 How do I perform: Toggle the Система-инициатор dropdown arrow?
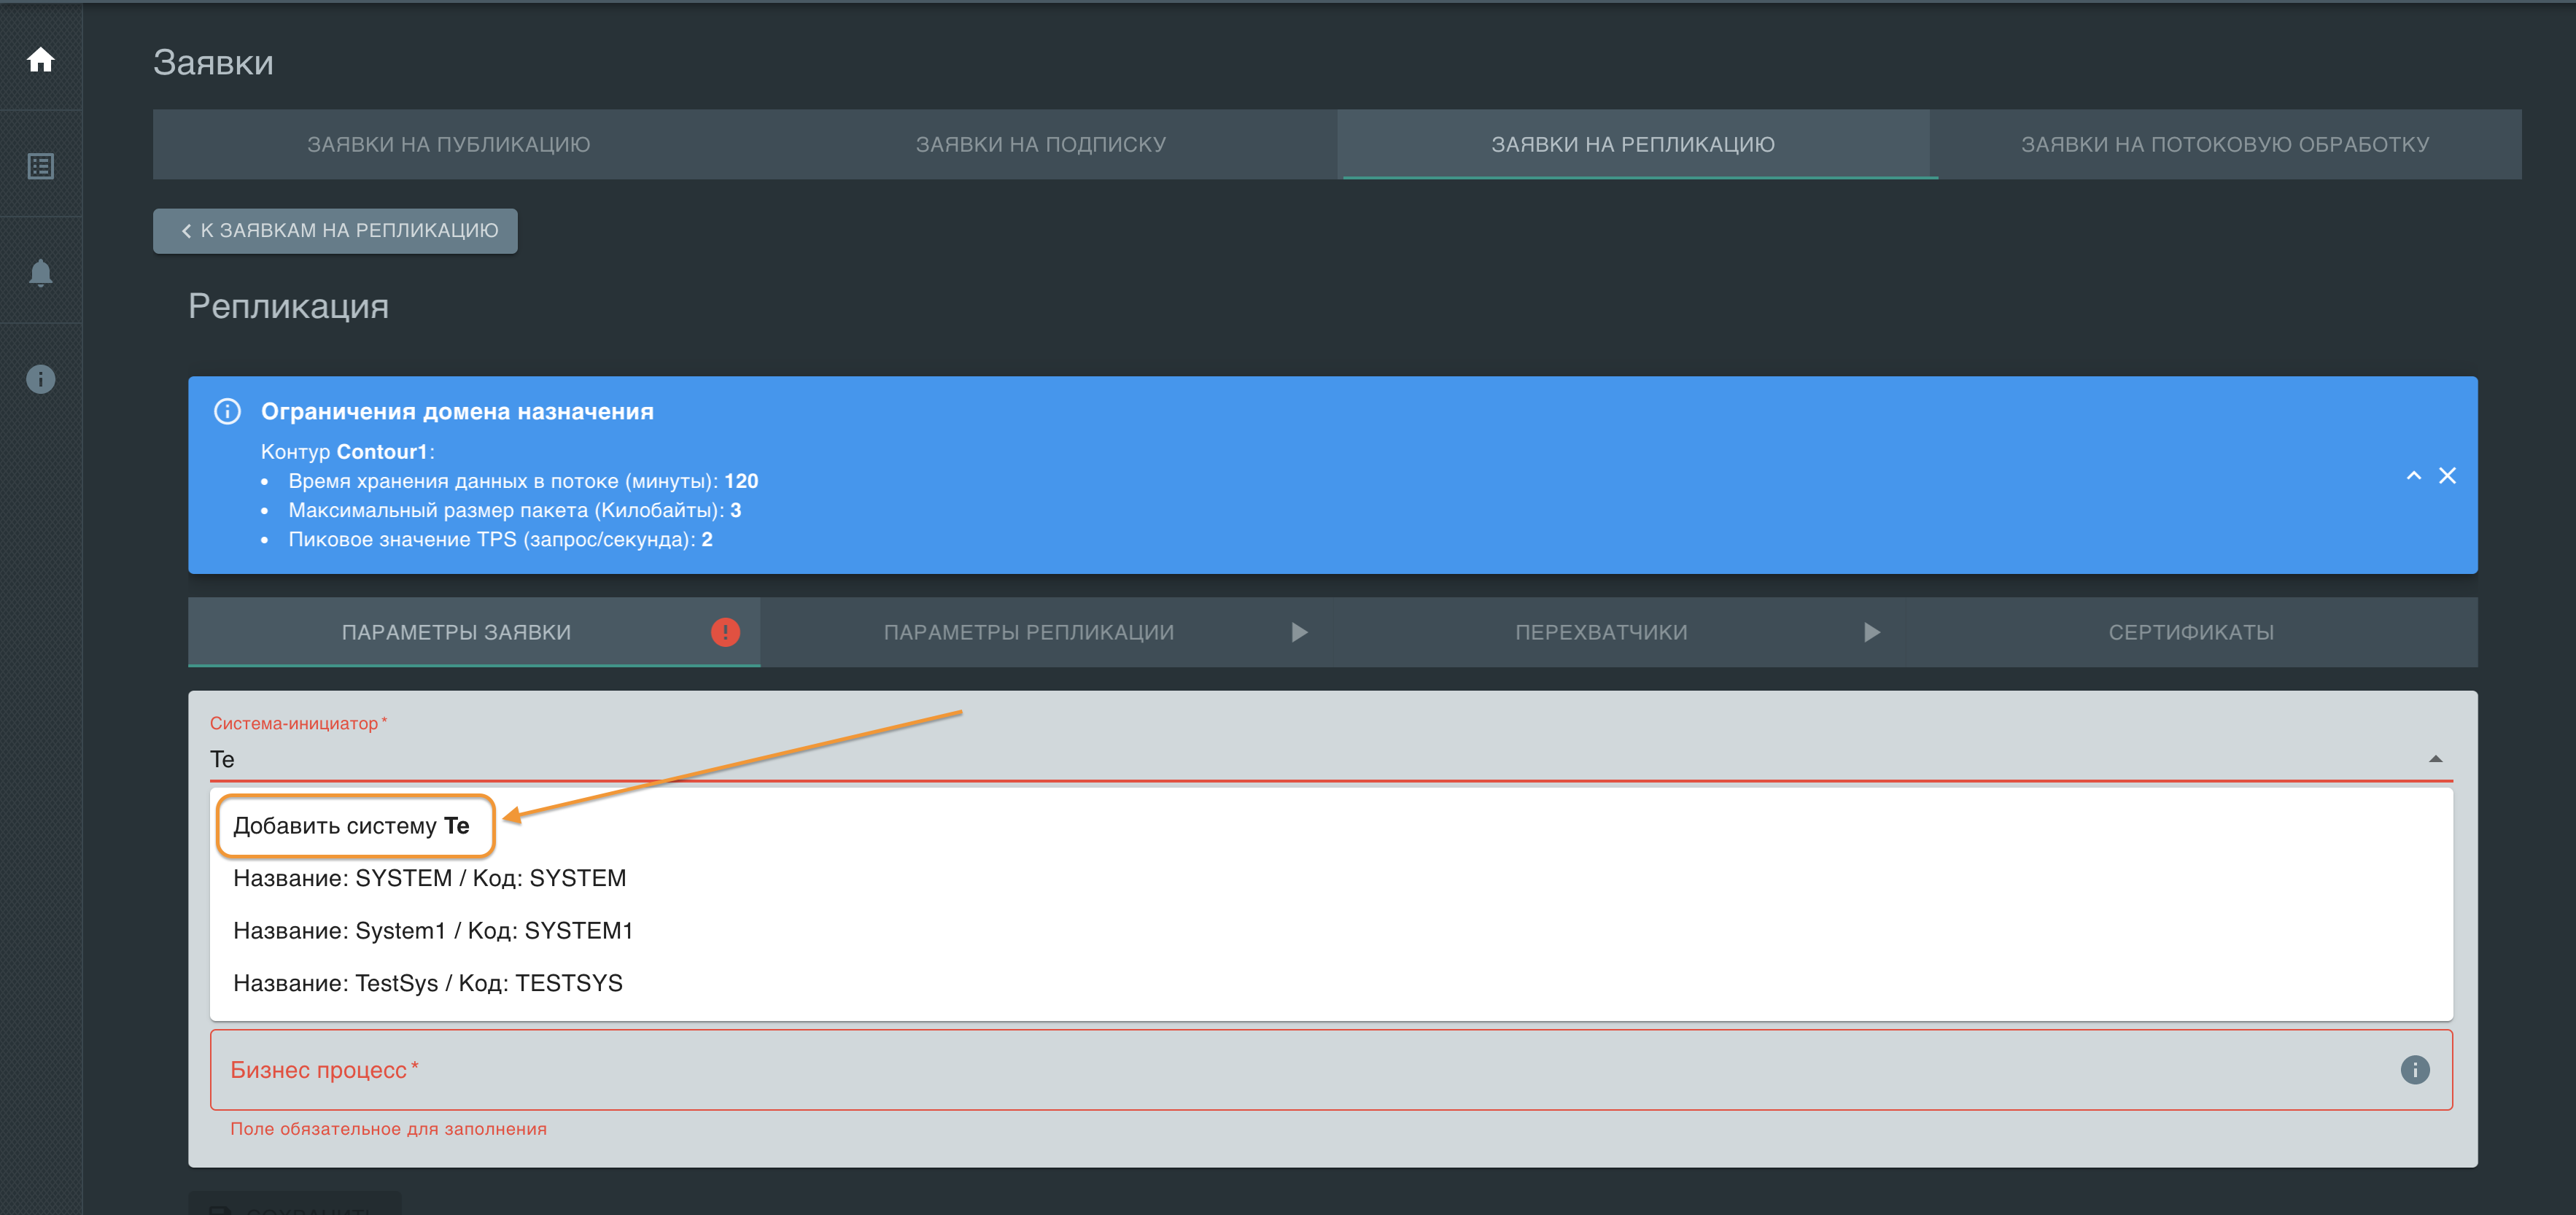[2435, 760]
